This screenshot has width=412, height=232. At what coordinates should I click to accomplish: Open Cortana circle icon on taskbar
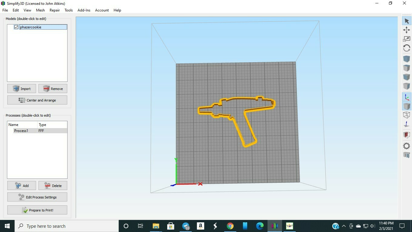click(126, 226)
